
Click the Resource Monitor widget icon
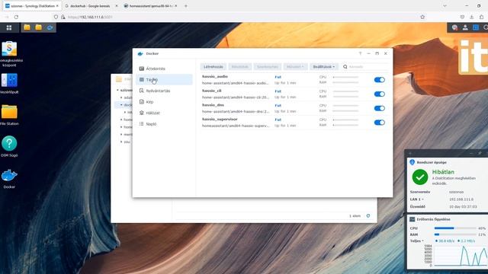point(412,219)
